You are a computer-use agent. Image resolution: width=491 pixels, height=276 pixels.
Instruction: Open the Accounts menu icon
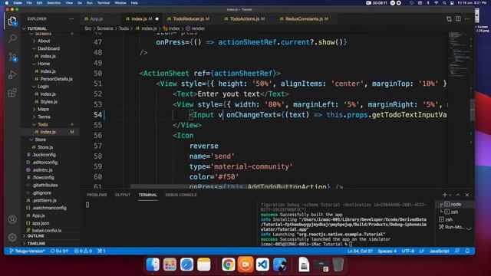pos(12,219)
